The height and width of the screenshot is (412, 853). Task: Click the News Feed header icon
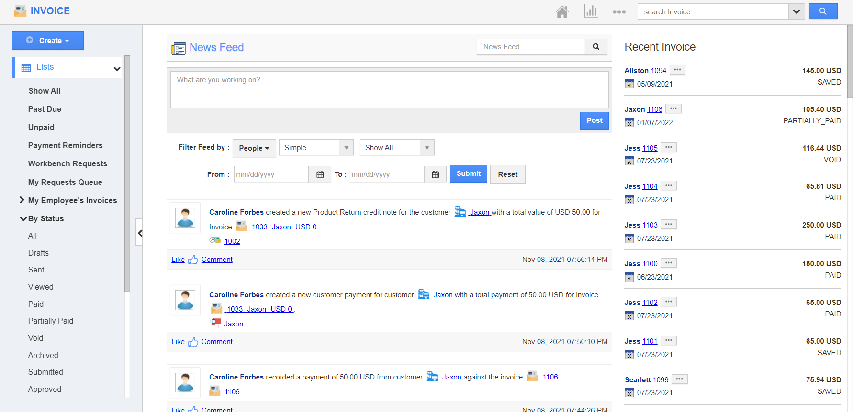(x=179, y=48)
